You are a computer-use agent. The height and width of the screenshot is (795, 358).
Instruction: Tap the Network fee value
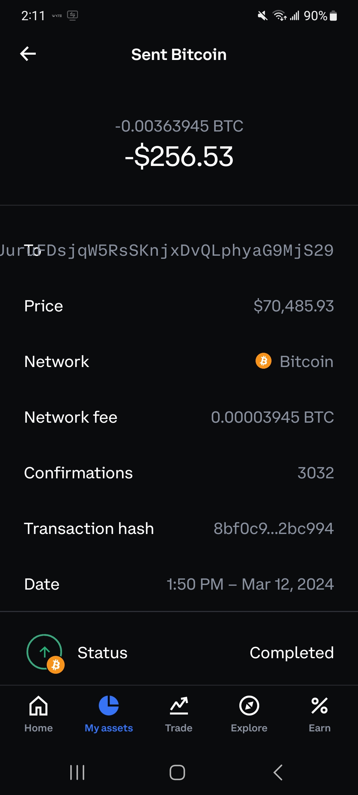point(272,417)
